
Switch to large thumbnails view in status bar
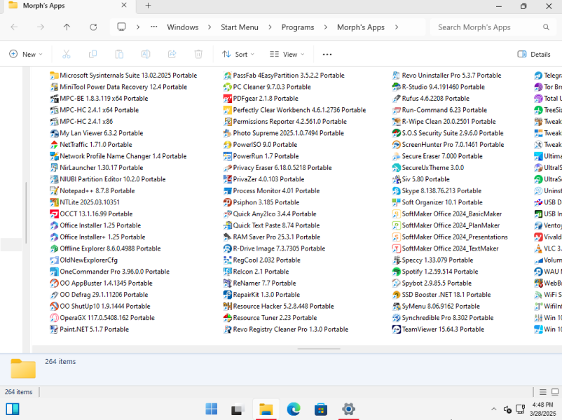pos(555,392)
